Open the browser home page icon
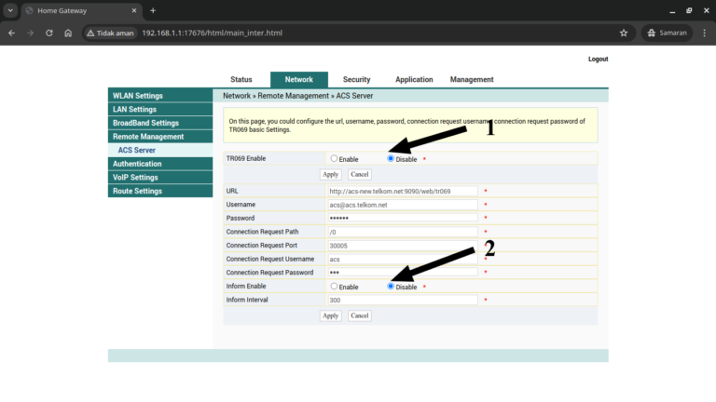This screenshot has height=402, width=716. click(68, 33)
